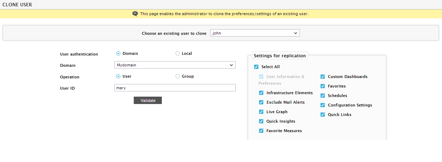The image size is (442, 162).
Task: Toggle the Live Graph checkbox
Action: [261, 112]
